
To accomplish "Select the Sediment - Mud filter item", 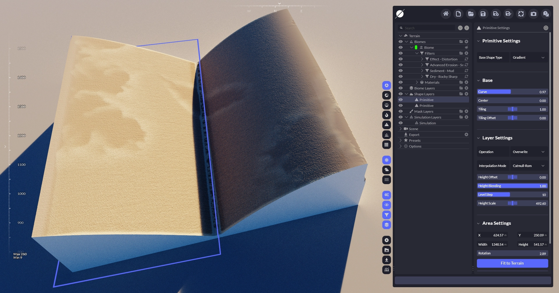I will click(x=442, y=71).
